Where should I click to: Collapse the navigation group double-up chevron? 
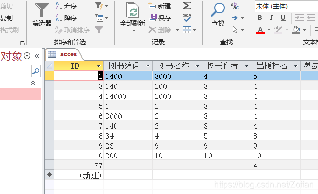coord(33,83)
